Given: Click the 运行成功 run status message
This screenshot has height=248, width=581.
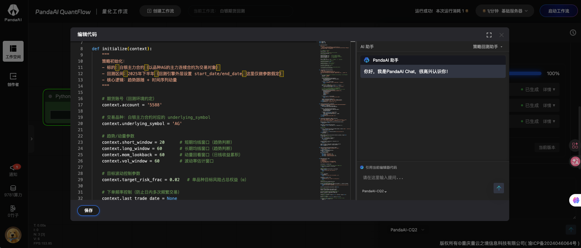Looking at the screenshot, I should (442, 11).
